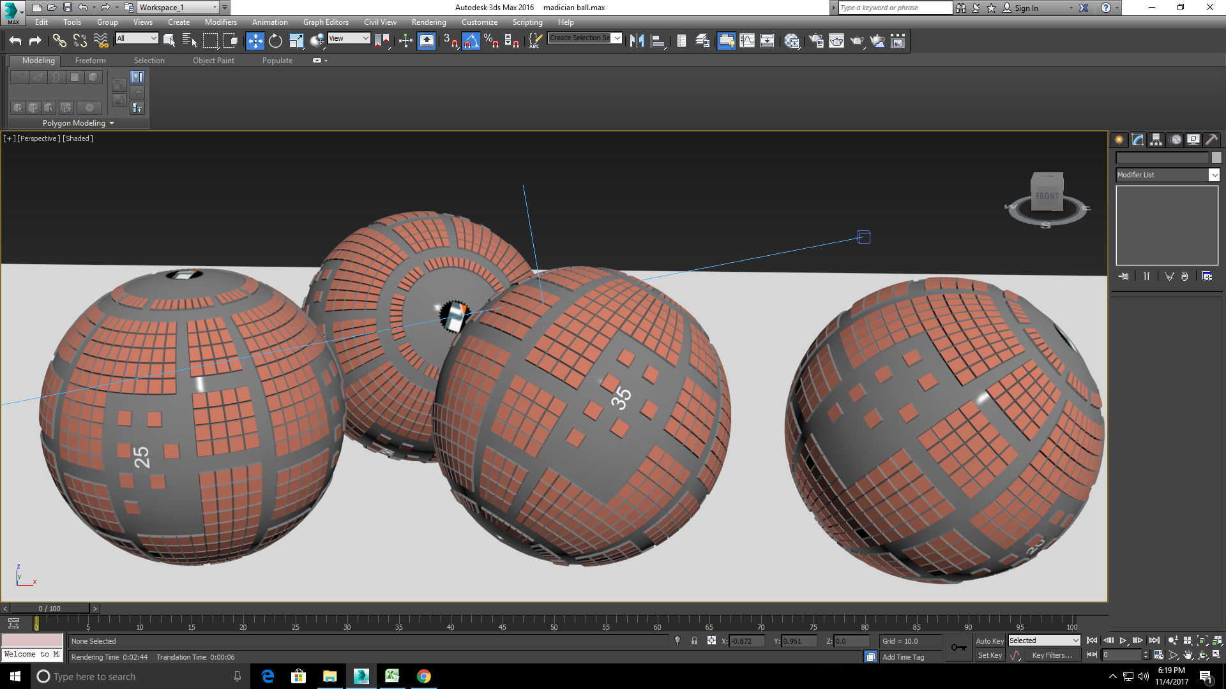Open the Hierarchy panel tab icon
This screenshot has height=689, width=1226.
(1156, 140)
